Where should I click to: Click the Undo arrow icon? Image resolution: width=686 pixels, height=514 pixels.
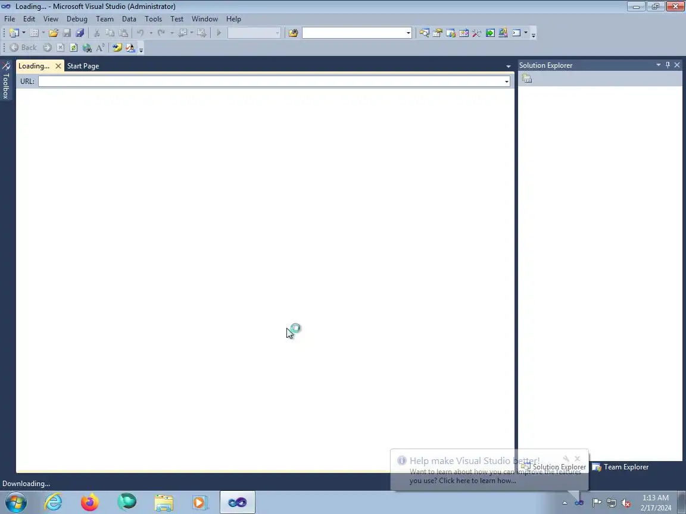141,33
